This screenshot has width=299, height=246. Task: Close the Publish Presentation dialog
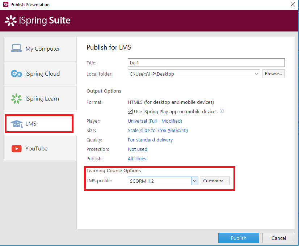click(293, 4)
